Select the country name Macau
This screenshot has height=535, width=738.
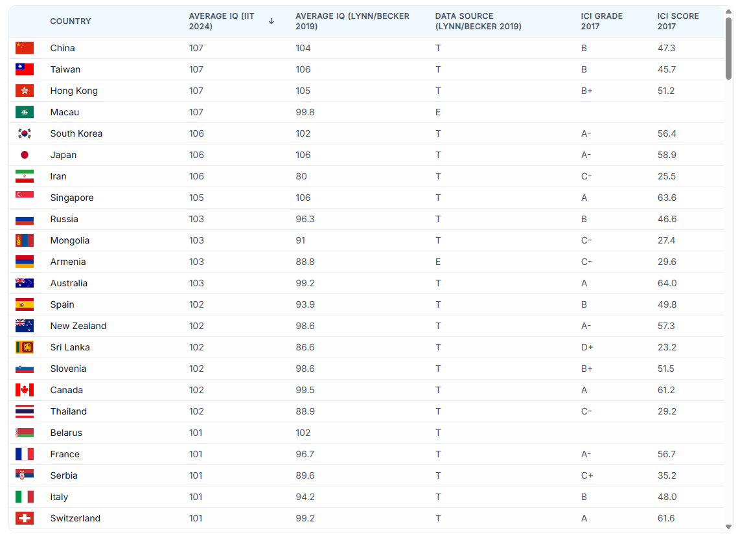click(65, 112)
